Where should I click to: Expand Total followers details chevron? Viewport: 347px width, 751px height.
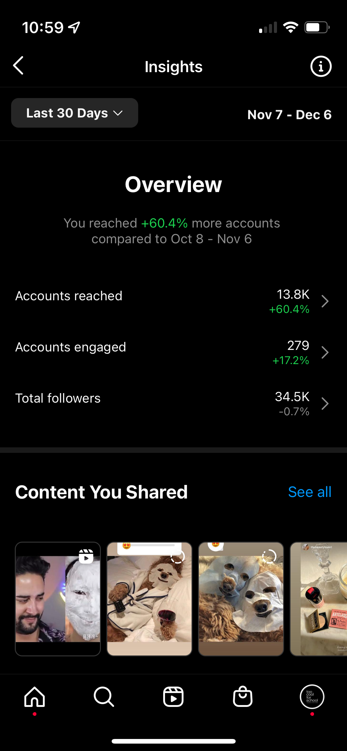325,404
